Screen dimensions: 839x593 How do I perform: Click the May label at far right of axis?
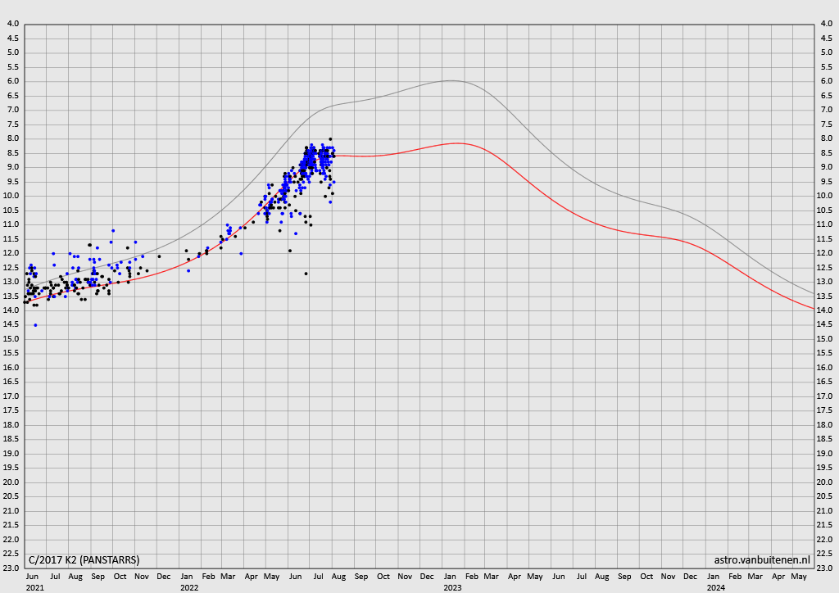[x=799, y=577]
